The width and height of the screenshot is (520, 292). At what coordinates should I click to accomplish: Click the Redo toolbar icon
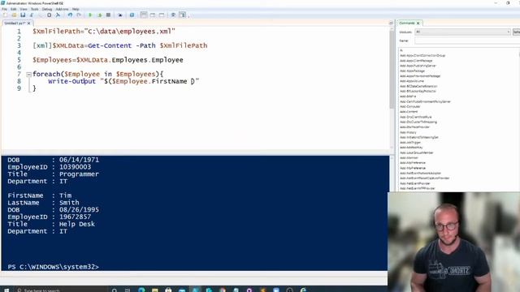[x=79, y=15]
